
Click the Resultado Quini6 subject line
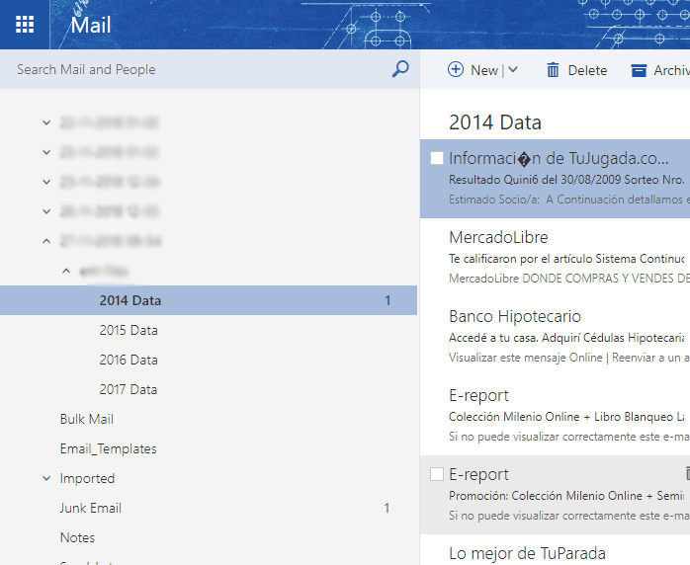[566, 180]
